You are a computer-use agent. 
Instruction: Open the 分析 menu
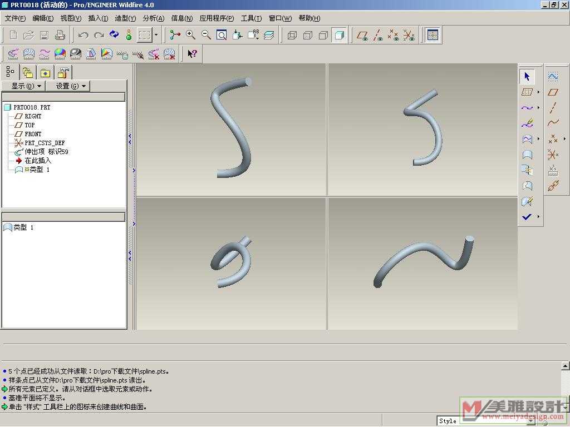(154, 18)
